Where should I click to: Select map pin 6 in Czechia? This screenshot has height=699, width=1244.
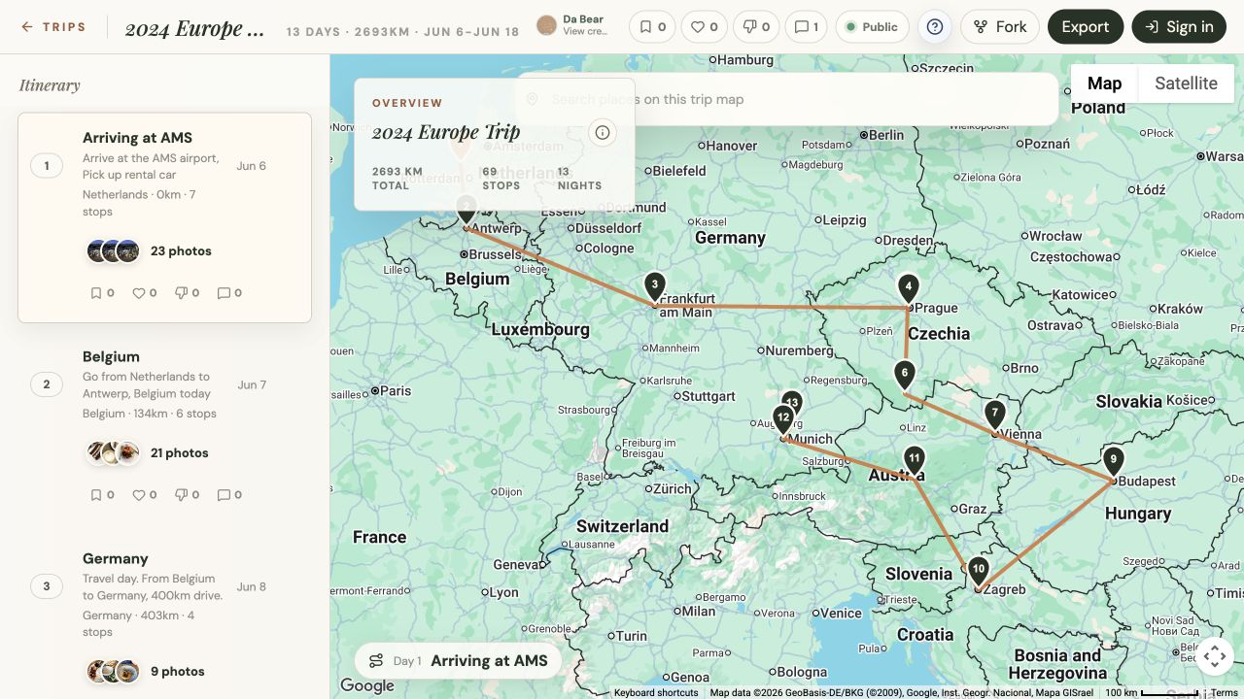point(905,374)
